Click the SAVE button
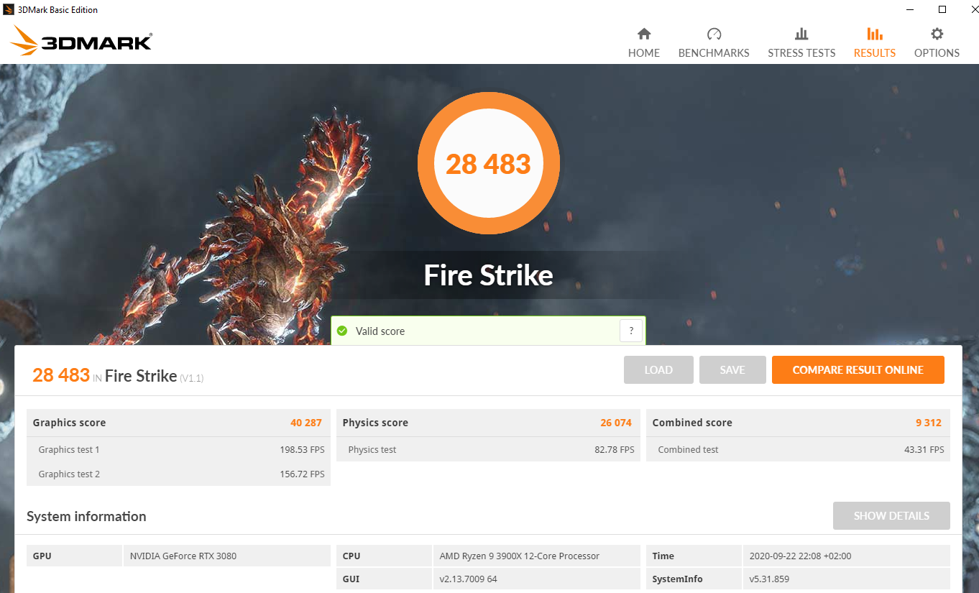Viewport: 979px width, 593px height. pos(732,369)
